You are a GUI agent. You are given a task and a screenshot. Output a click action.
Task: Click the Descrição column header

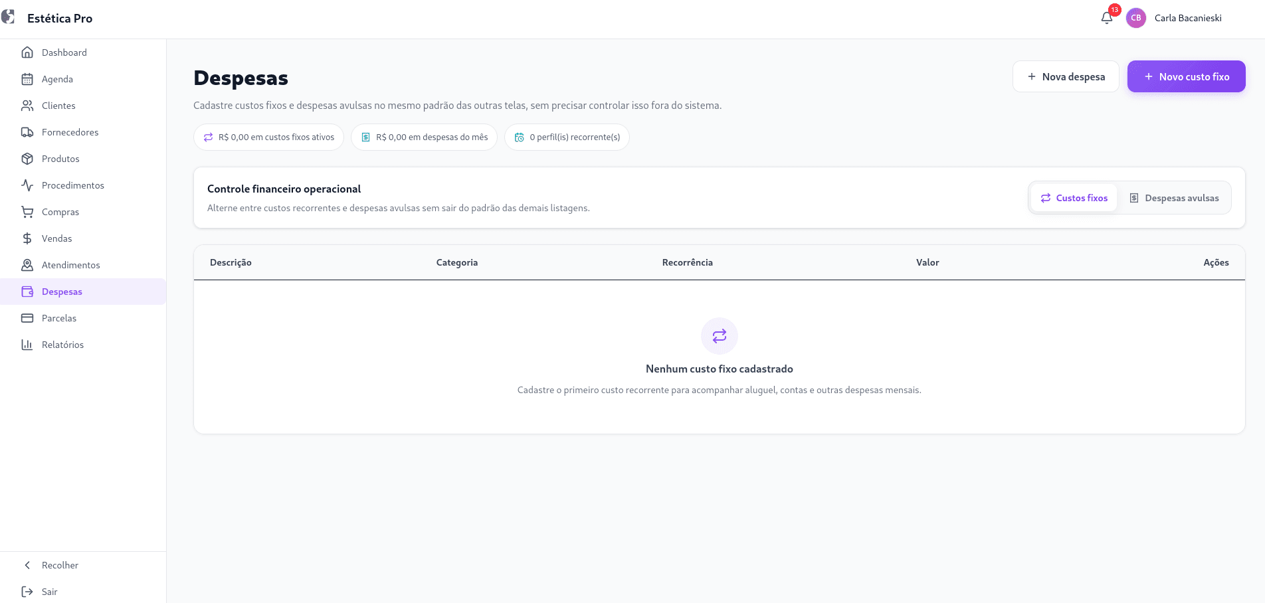(x=231, y=262)
